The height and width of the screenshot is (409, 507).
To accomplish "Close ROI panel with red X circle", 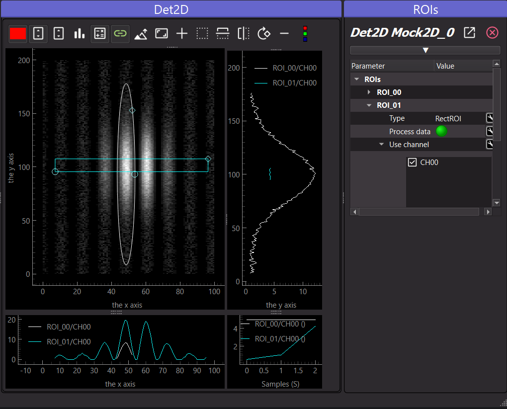I will click(492, 33).
